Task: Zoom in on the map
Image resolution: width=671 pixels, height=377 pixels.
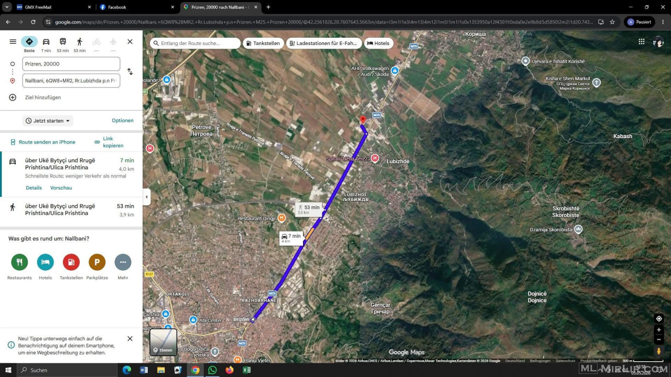Action: pos(659,330)
